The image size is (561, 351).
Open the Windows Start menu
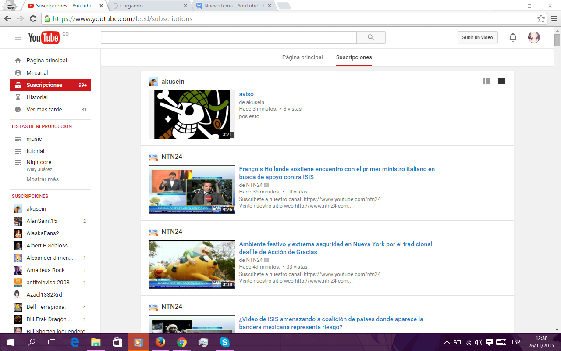10,342
